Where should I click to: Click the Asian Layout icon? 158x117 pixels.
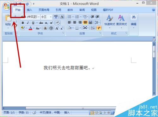pos(85,28)
